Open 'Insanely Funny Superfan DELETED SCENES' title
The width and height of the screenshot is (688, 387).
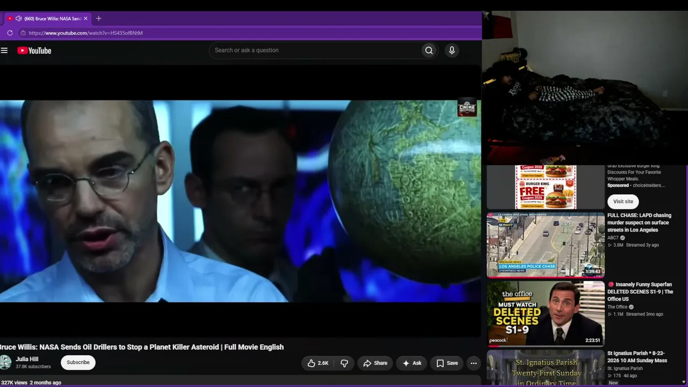click(x=640, y=291)
